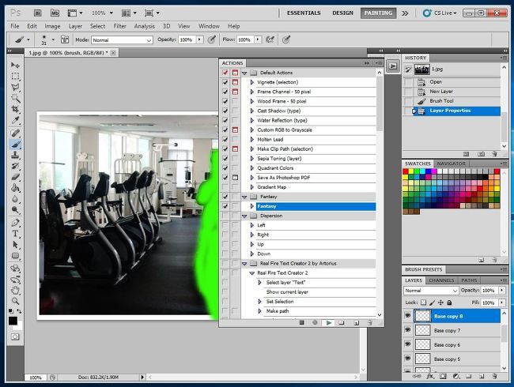
Task: Begin recording in Actions panel
Action: [x=315, y=323]
